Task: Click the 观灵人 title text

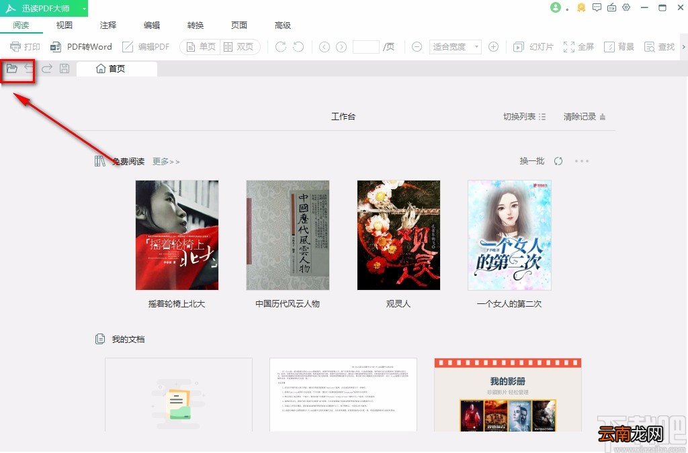Action: (398, 303)
